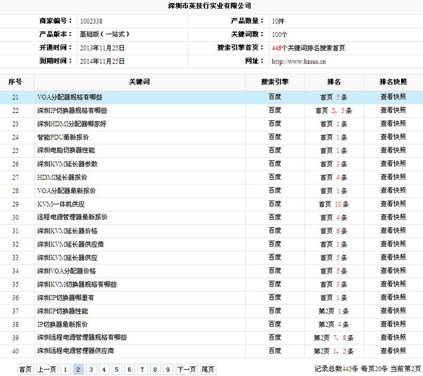Jump to page 3
The height and width of the screenshot is (376, 423).
point(91,369)
